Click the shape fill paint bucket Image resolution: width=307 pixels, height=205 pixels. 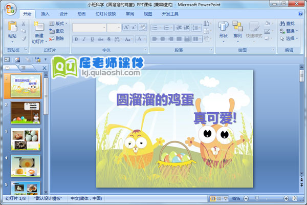[268, 24]
